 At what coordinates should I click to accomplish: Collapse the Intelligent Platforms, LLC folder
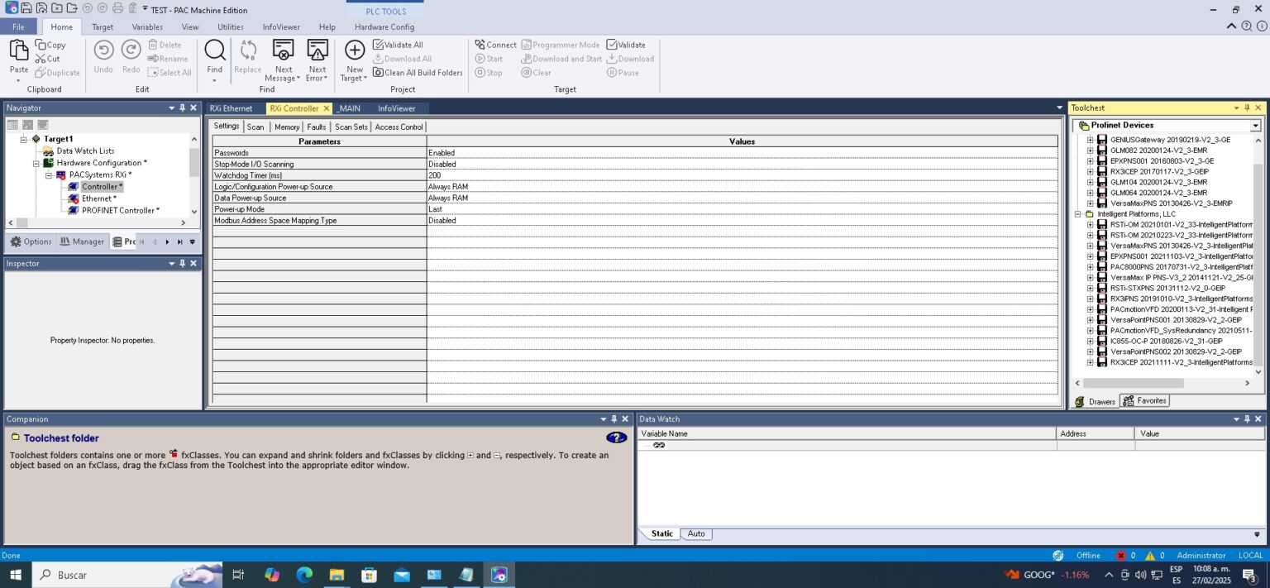tap(1076, 213)
